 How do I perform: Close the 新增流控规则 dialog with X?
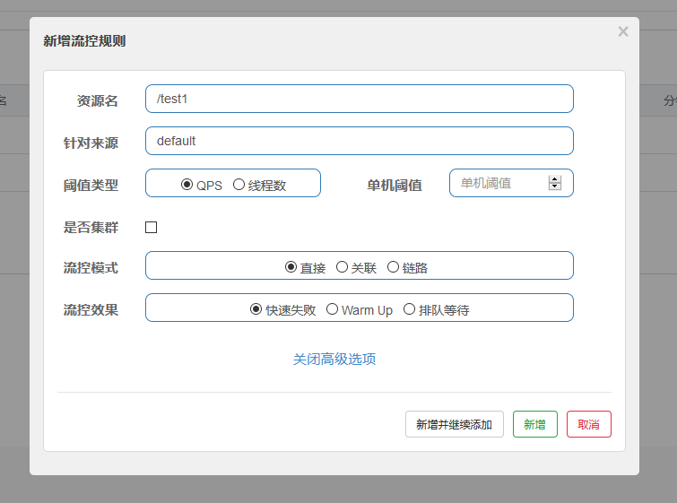pyautogui.click(x=623, y=31)
